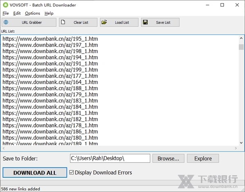The image size is (245, 192).
Task: Select the URL ending in 194_1.htm
Action: (x=50, y=57)
